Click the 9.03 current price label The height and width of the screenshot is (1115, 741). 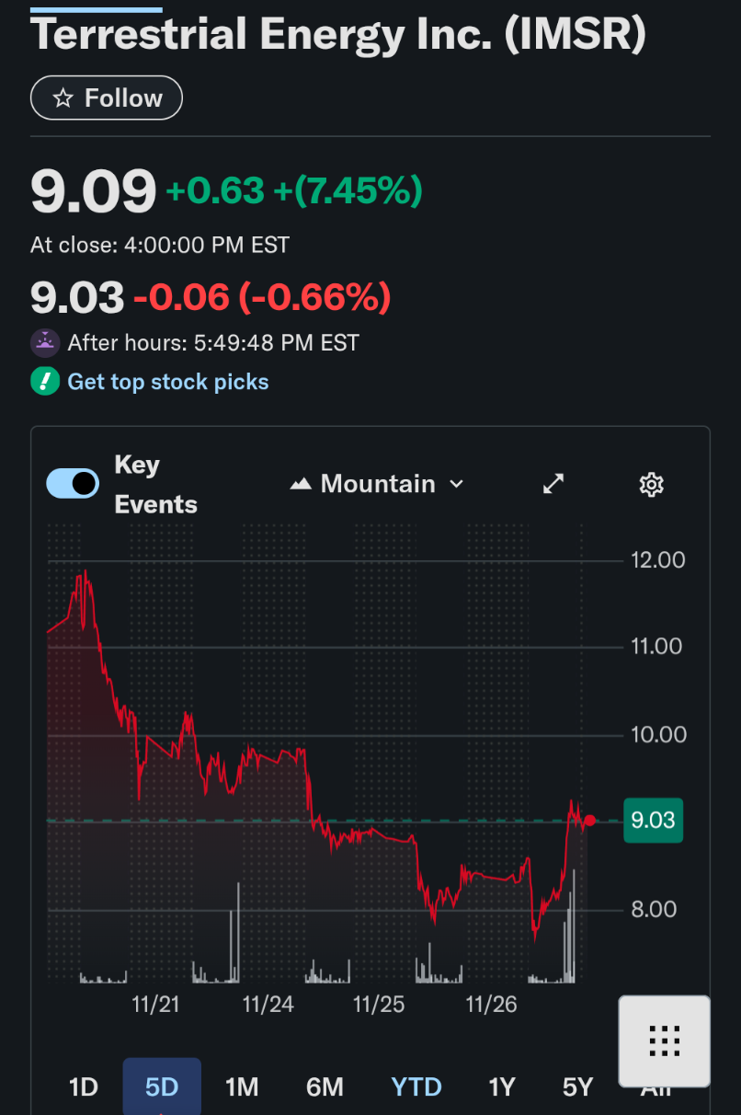[x=653, y=821]
